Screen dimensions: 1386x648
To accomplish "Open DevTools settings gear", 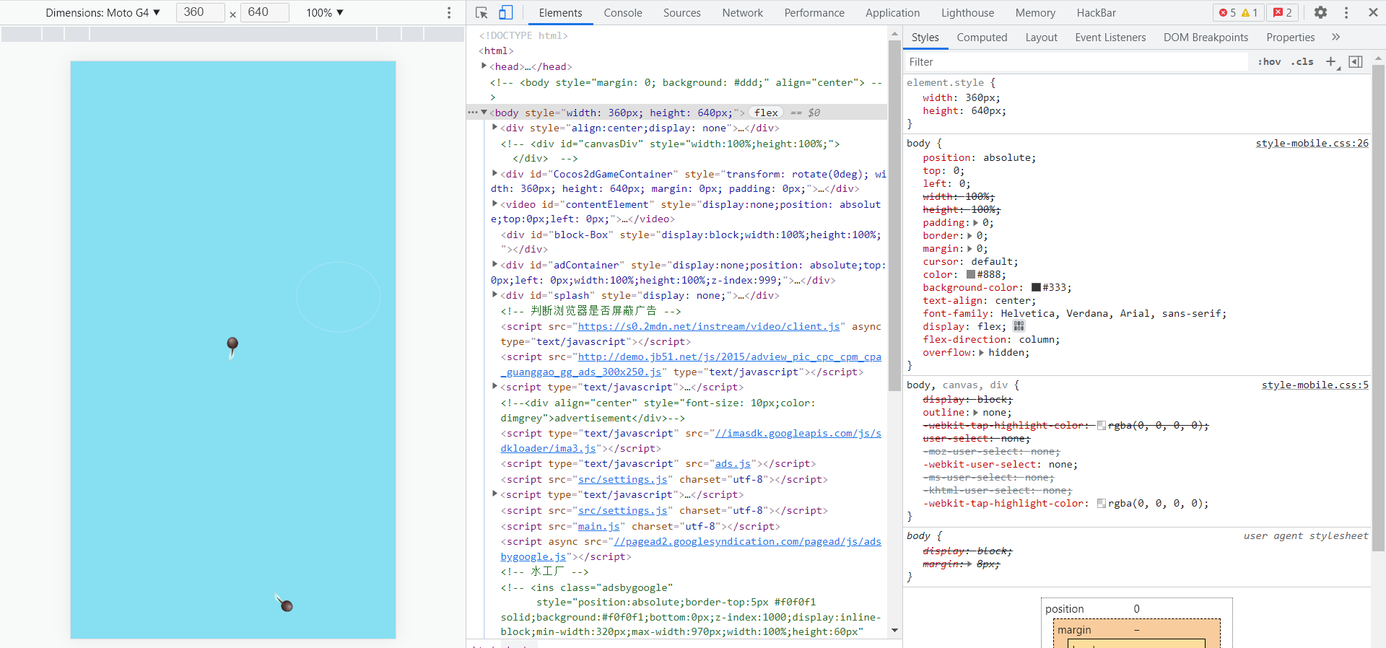I will [1320, 12].
